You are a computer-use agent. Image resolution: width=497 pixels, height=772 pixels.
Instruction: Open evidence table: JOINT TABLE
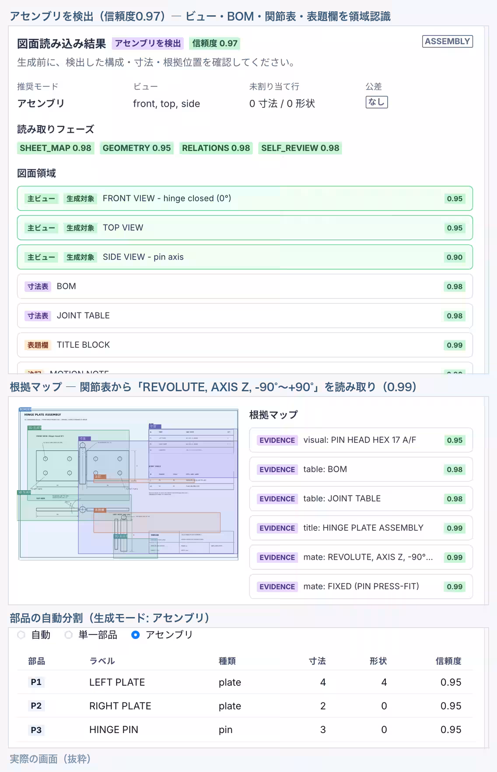(361, 499)
